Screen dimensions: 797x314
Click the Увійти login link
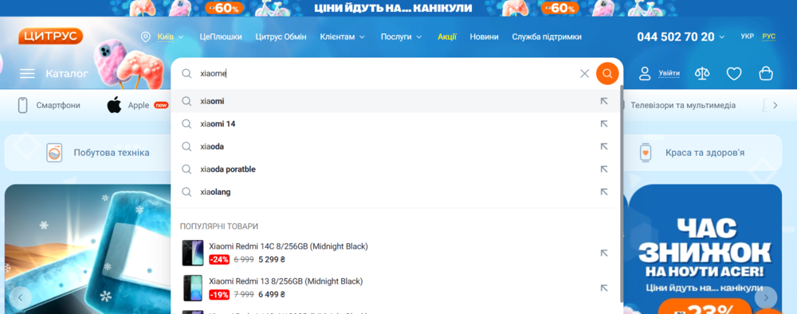coord(669,74)
